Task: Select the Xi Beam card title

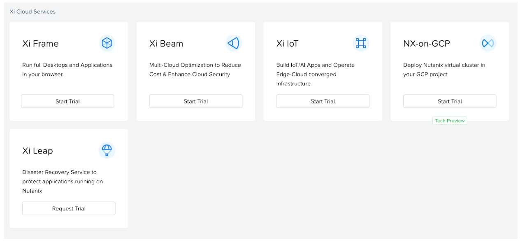Action: (x=166, y=44)
